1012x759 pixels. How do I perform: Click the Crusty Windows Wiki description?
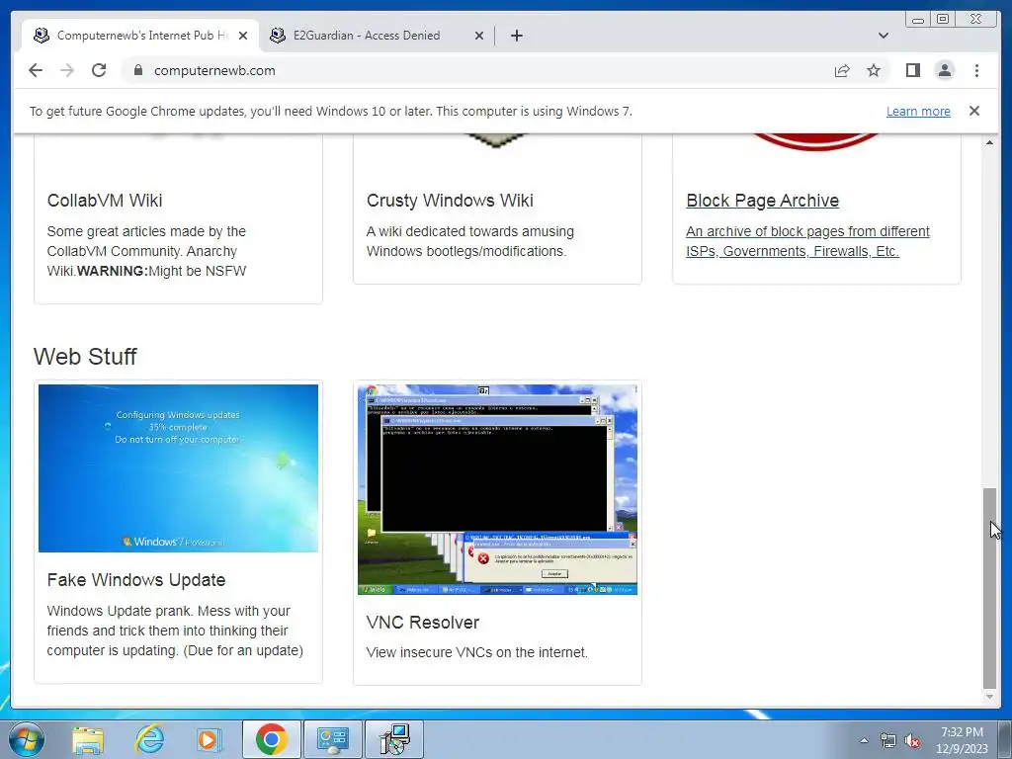click(x=469, y=241)
